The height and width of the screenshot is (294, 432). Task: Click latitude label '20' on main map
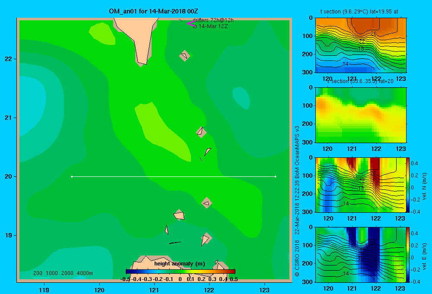pos(9,176)
